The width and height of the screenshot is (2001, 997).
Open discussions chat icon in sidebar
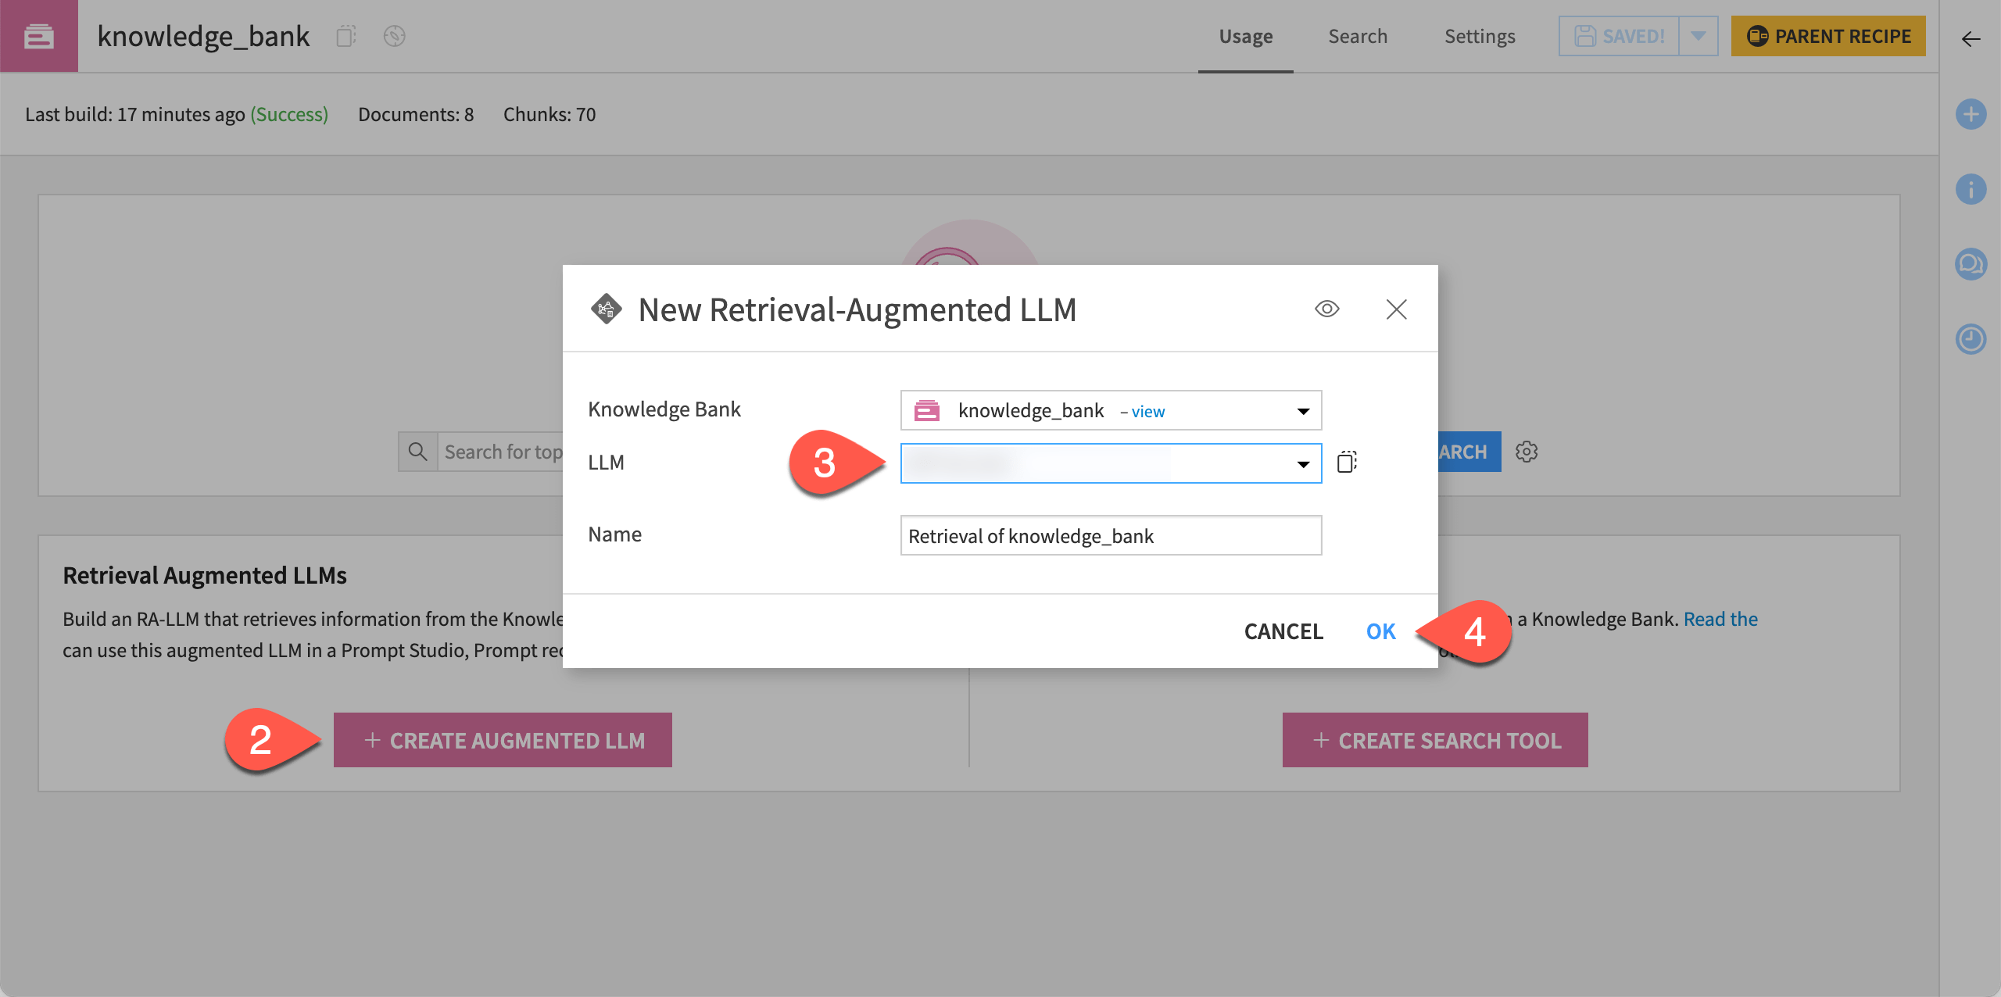pos(1971,264)
